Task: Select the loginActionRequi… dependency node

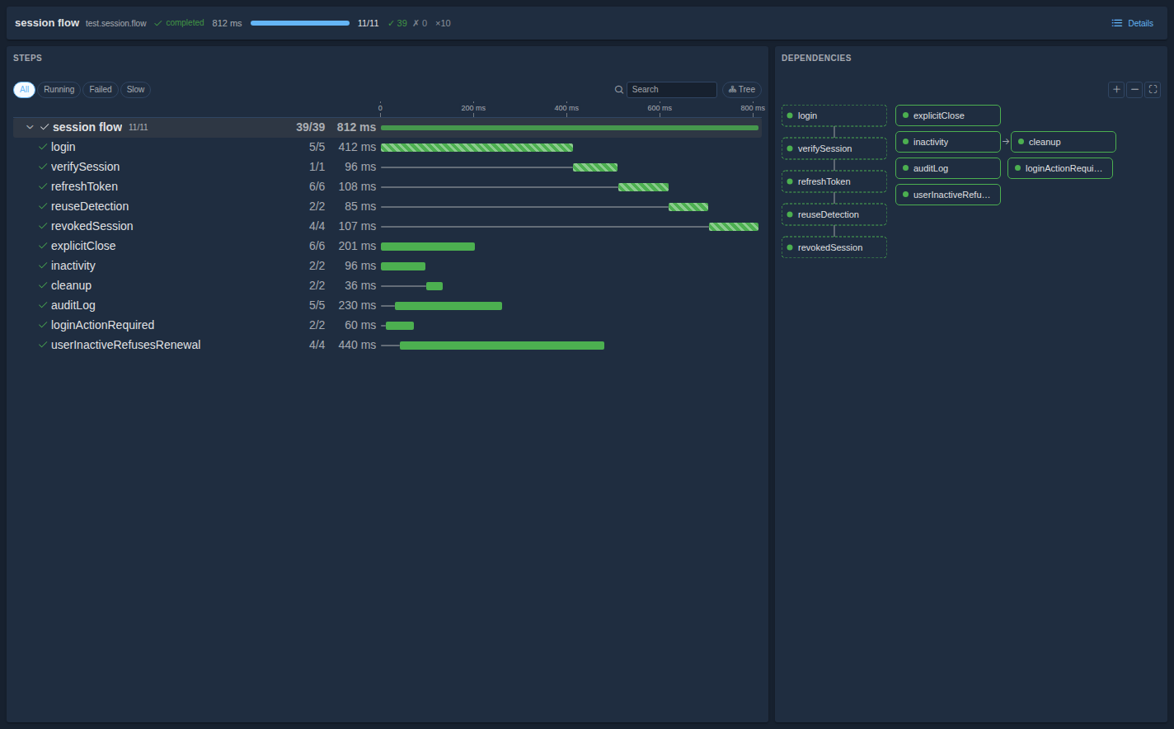Action: pos(1060,168)
